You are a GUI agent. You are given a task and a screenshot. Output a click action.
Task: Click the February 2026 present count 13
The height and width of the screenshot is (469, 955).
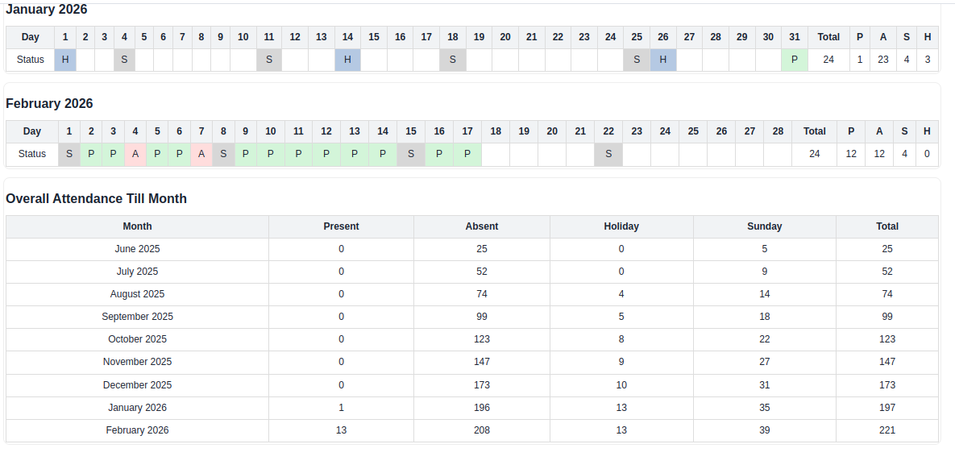(341, 430)
